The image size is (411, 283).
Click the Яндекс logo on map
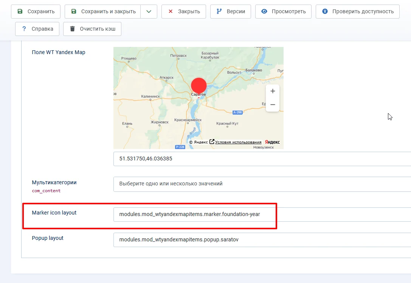[272, 142]
